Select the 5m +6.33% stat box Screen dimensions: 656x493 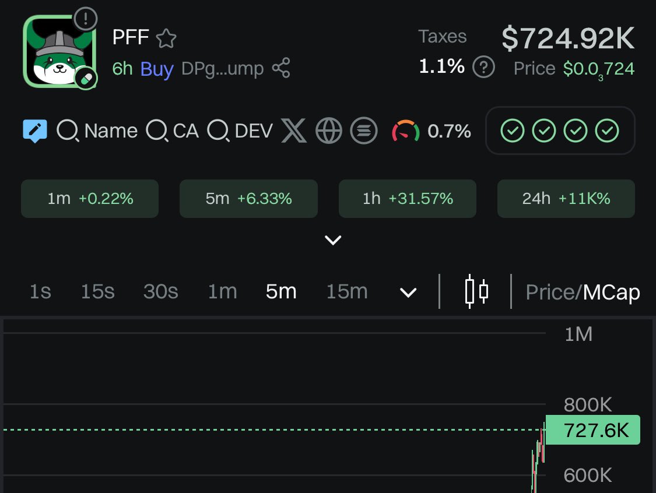[x=248, y=199]
